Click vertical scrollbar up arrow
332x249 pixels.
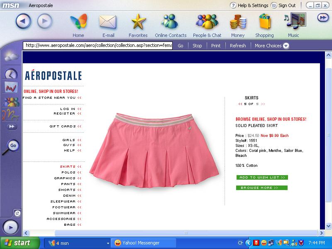click(x=328, y=55)
